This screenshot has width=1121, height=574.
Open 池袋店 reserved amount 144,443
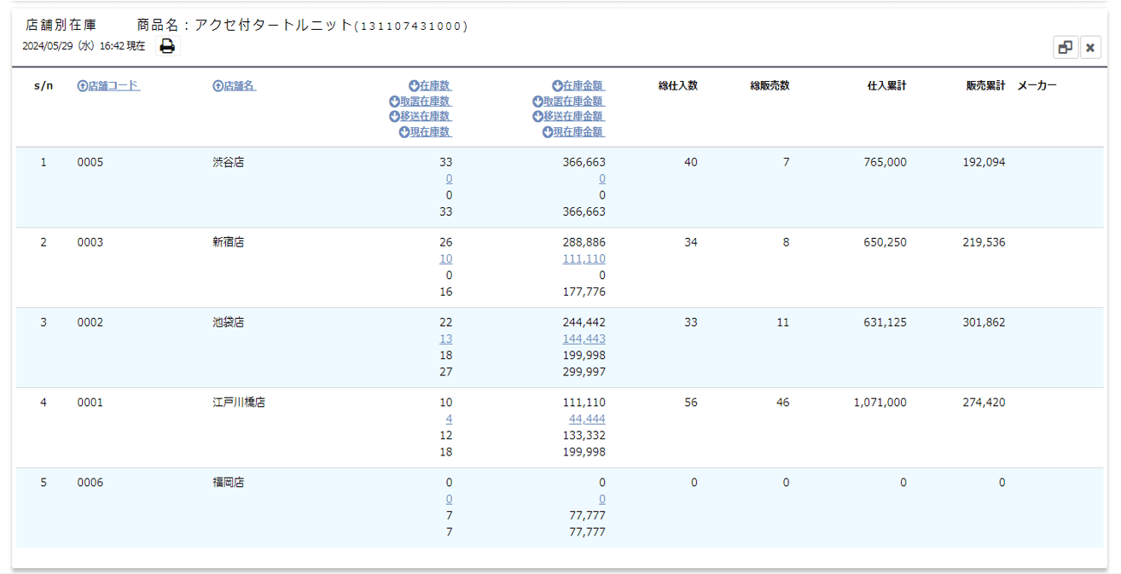point(584,339)
